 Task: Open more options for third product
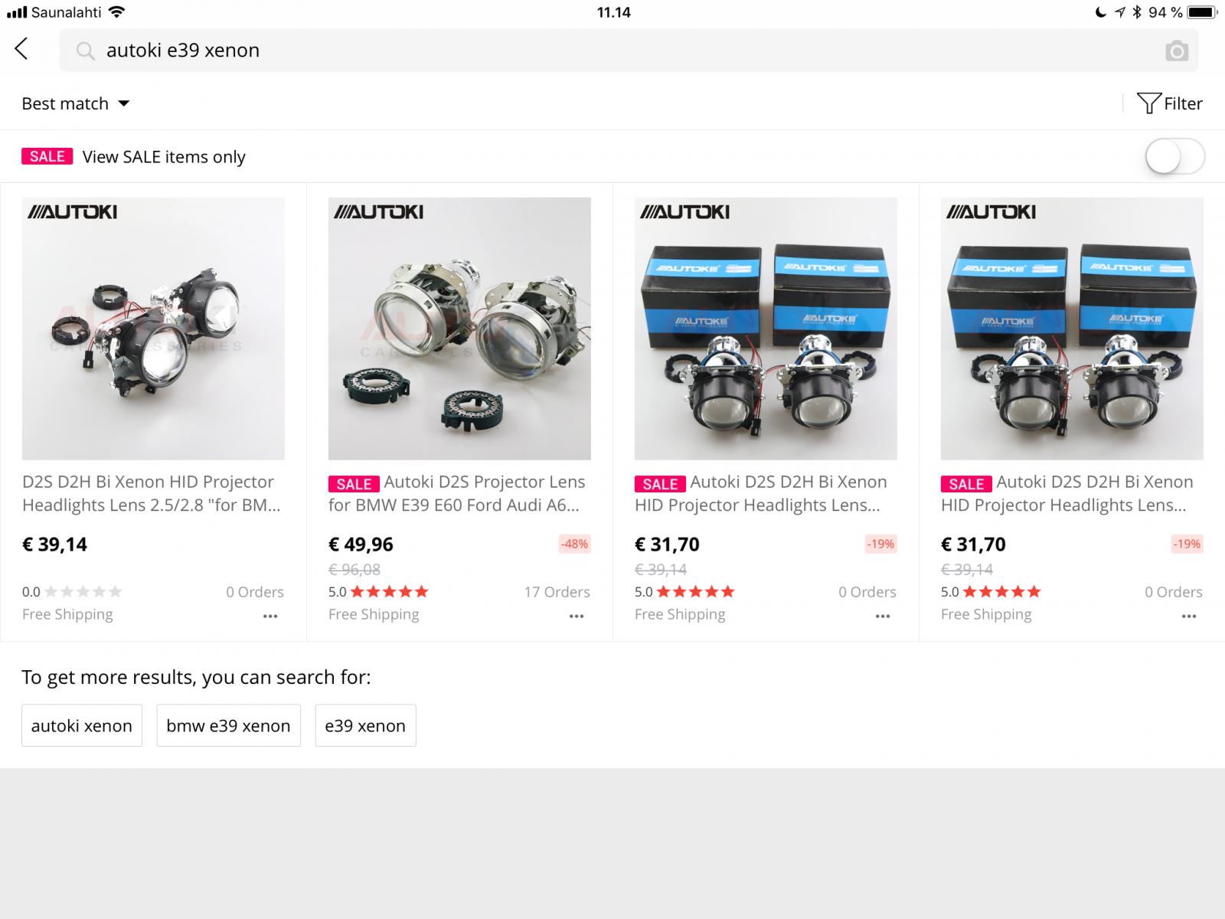click(883, 616)
